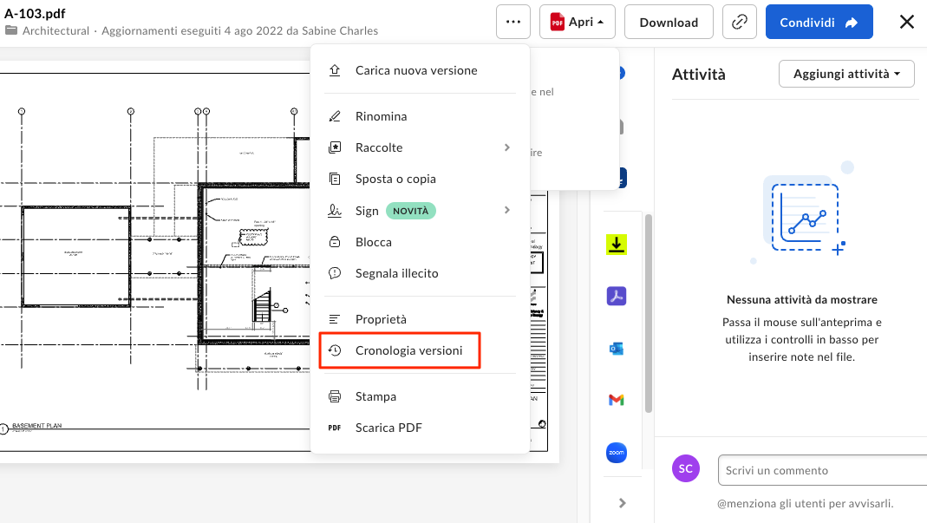
Task: Open the Aggiungi attività dropdown
Action: coord(845,74)
